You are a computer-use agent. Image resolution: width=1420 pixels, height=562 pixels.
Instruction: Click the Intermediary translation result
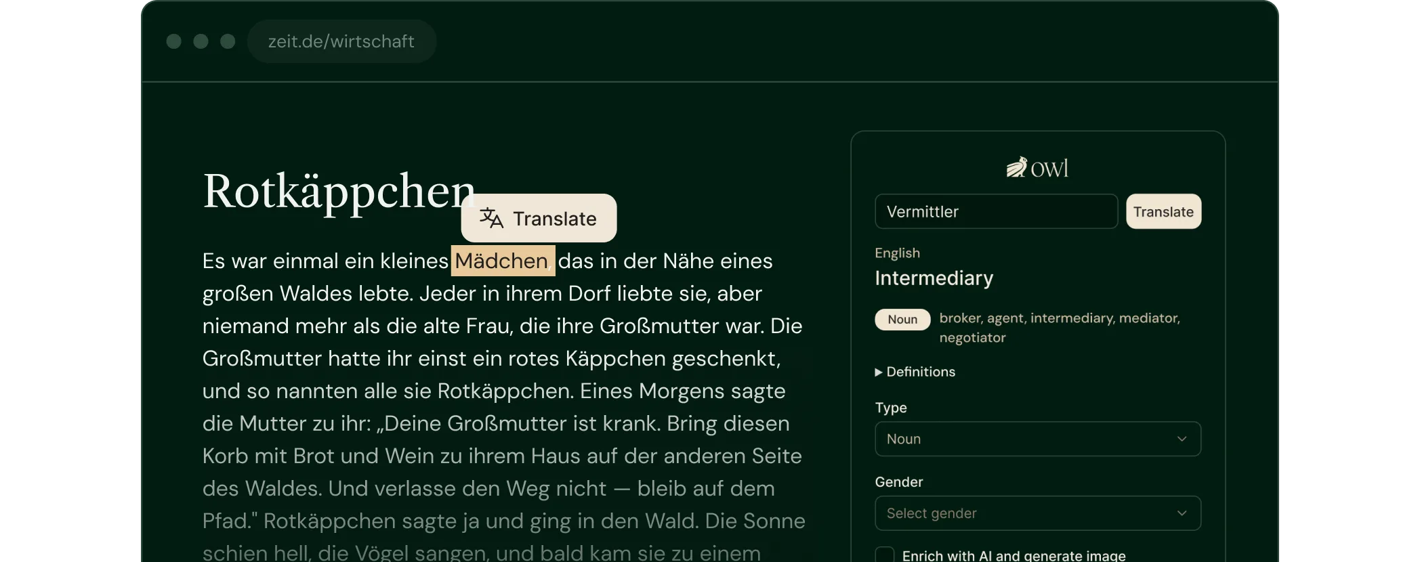[934, 278]
